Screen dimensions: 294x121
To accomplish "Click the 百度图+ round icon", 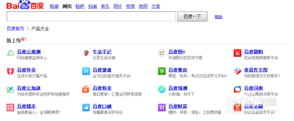I will coord(162,53).
